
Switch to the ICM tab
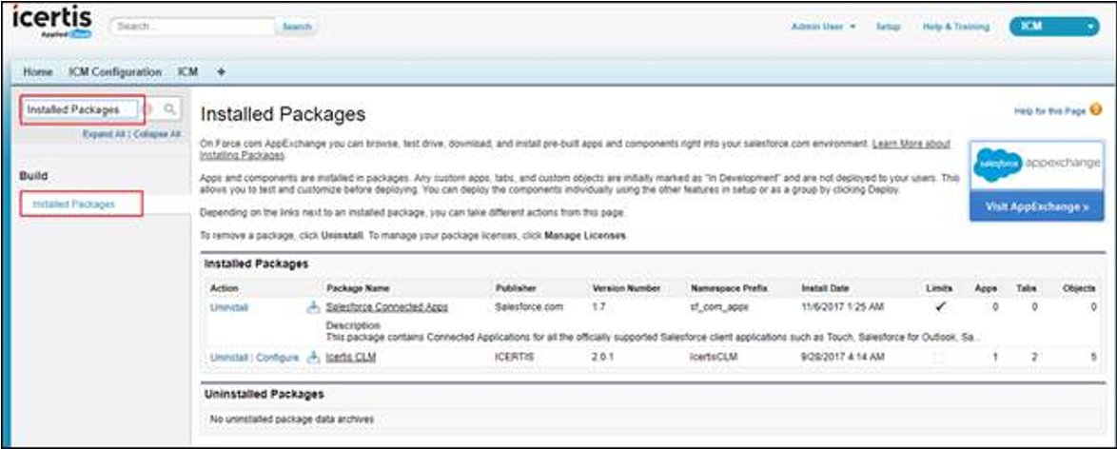tap(188, 72)
